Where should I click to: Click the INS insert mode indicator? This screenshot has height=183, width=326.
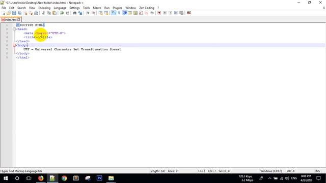coord(317,171)
